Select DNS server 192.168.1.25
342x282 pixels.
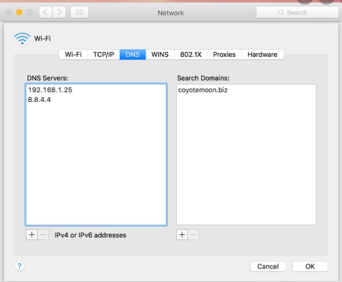[50, 90]
